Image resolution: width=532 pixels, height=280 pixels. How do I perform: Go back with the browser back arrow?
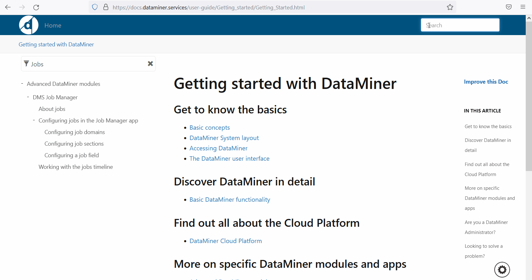pos(8,7)
